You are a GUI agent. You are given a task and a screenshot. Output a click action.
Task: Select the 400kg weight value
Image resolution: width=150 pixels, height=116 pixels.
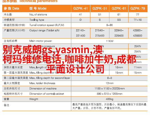click(x=110, y=99)
